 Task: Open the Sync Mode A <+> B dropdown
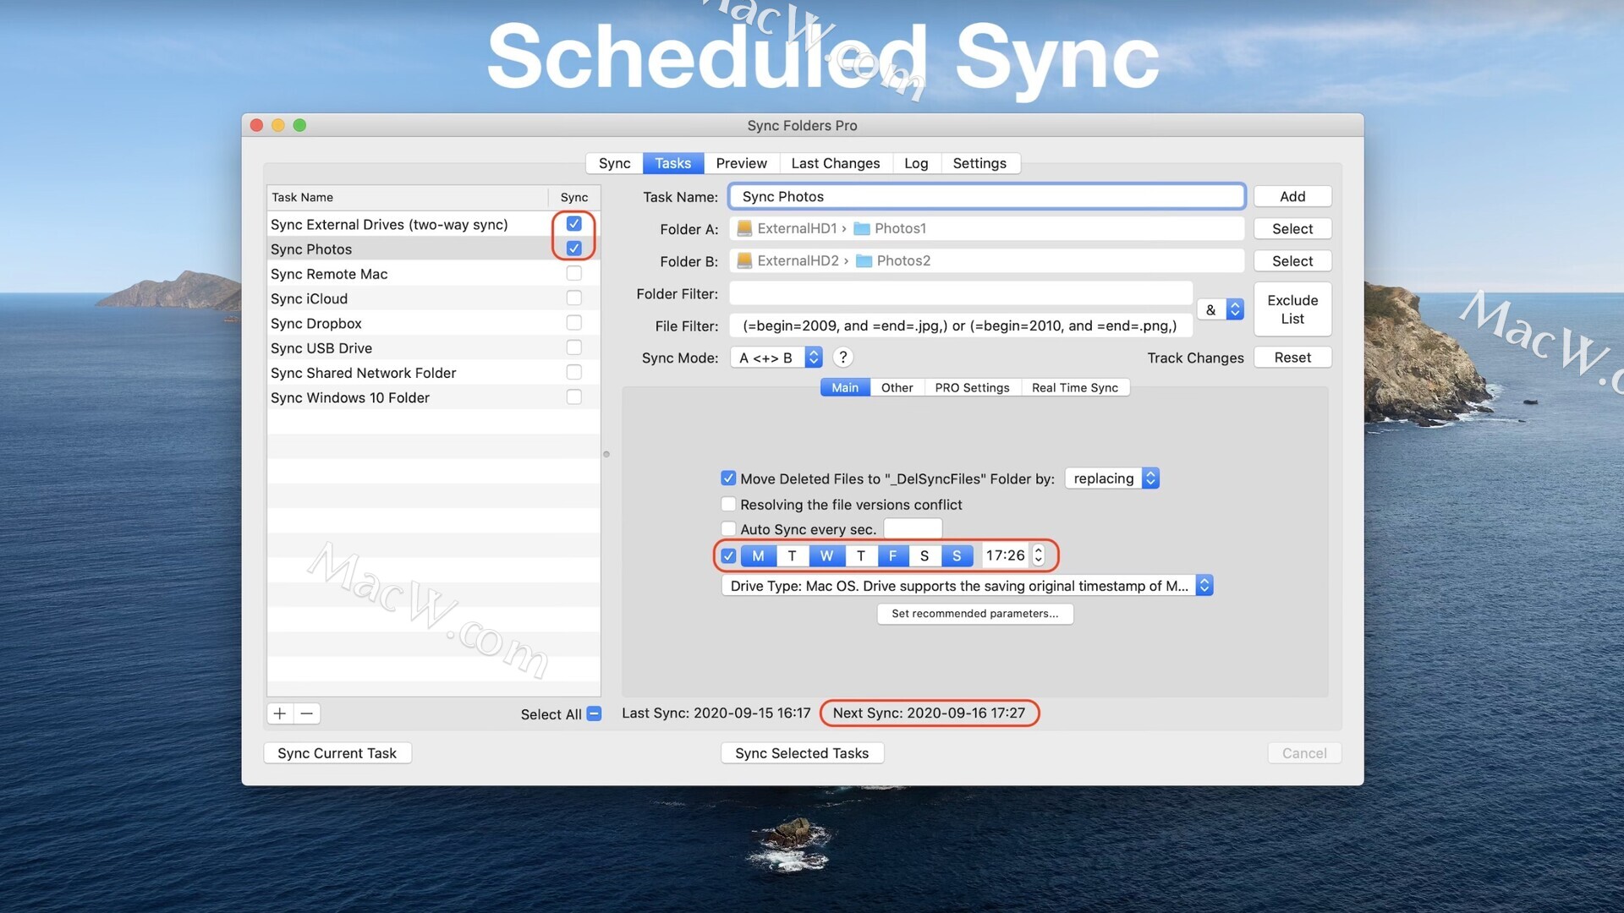pyautogui.click(x=776, y=358)
